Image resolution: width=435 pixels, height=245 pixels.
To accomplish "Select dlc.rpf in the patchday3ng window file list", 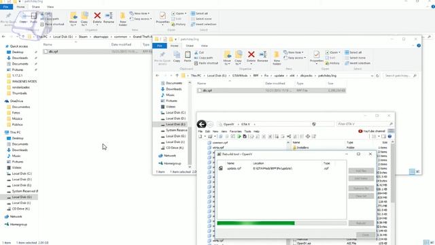I will pyautogui.click(x=271, y=91).
